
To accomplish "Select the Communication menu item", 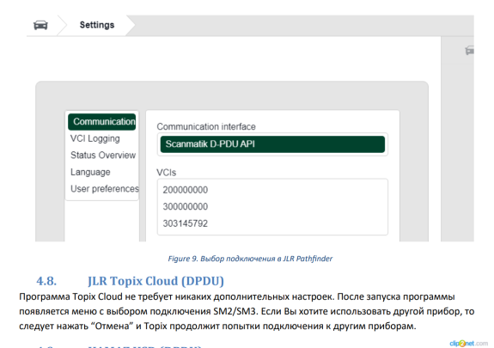I will [102, 122].
